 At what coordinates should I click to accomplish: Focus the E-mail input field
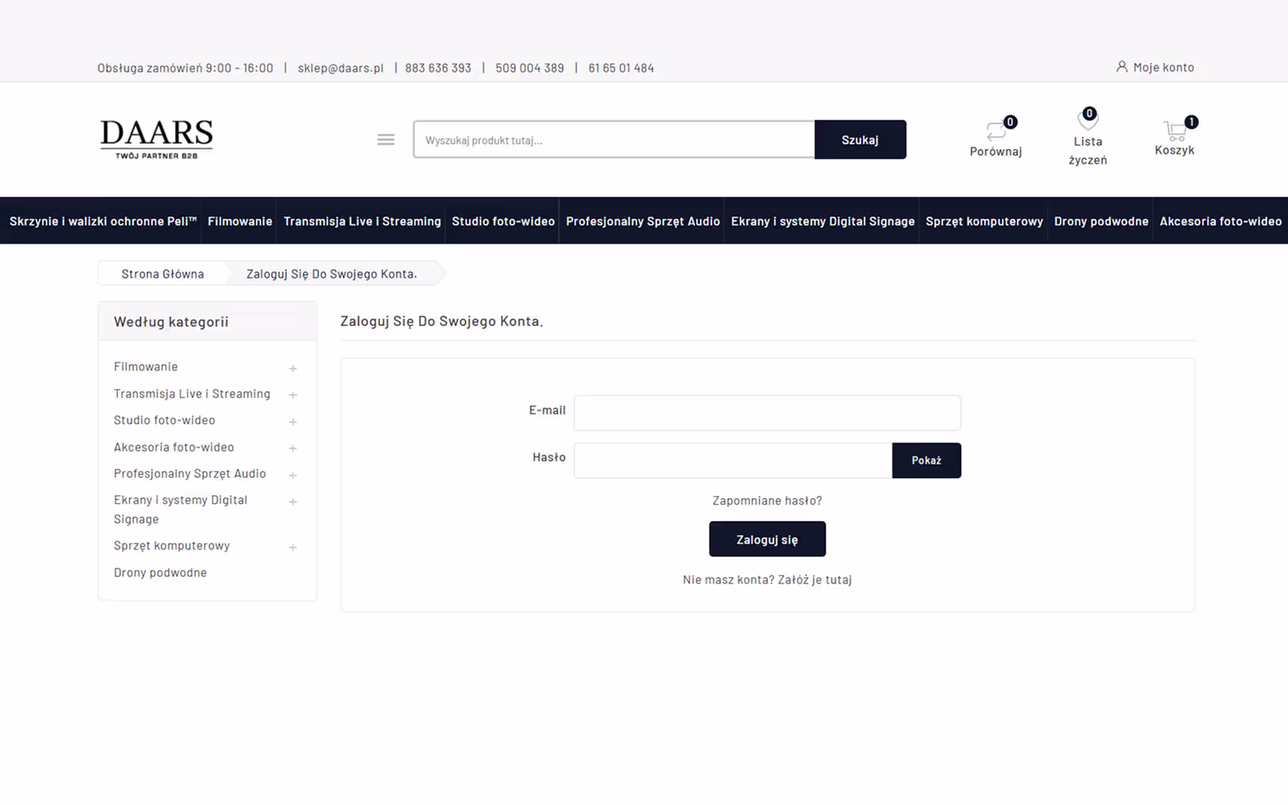click(767, 413)
